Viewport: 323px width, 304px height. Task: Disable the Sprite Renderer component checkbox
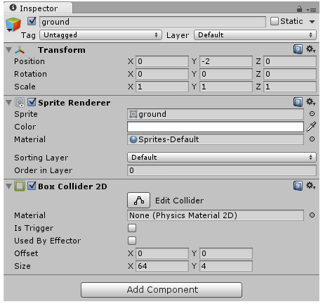coord(32,102)
